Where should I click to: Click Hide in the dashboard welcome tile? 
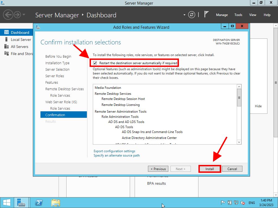[258, 106]
